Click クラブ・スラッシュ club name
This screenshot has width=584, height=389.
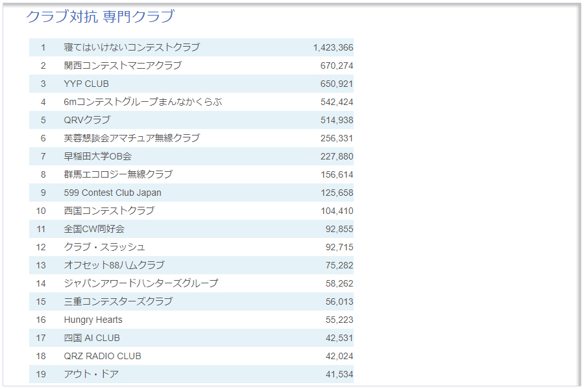tap(104, 247)
